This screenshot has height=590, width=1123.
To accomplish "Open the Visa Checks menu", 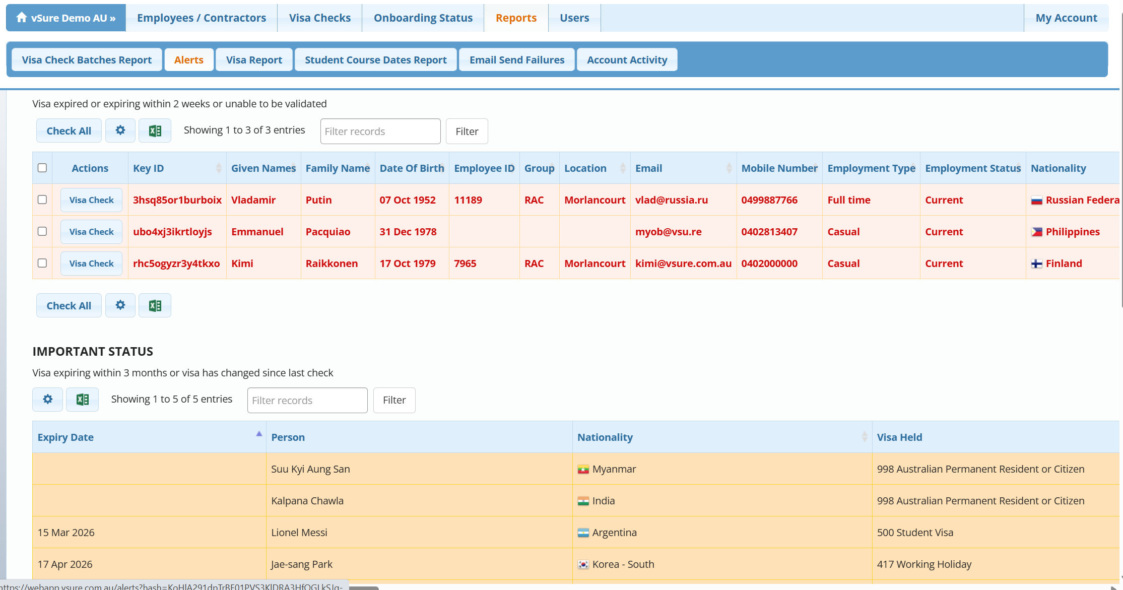I will [x=319, y=18].
